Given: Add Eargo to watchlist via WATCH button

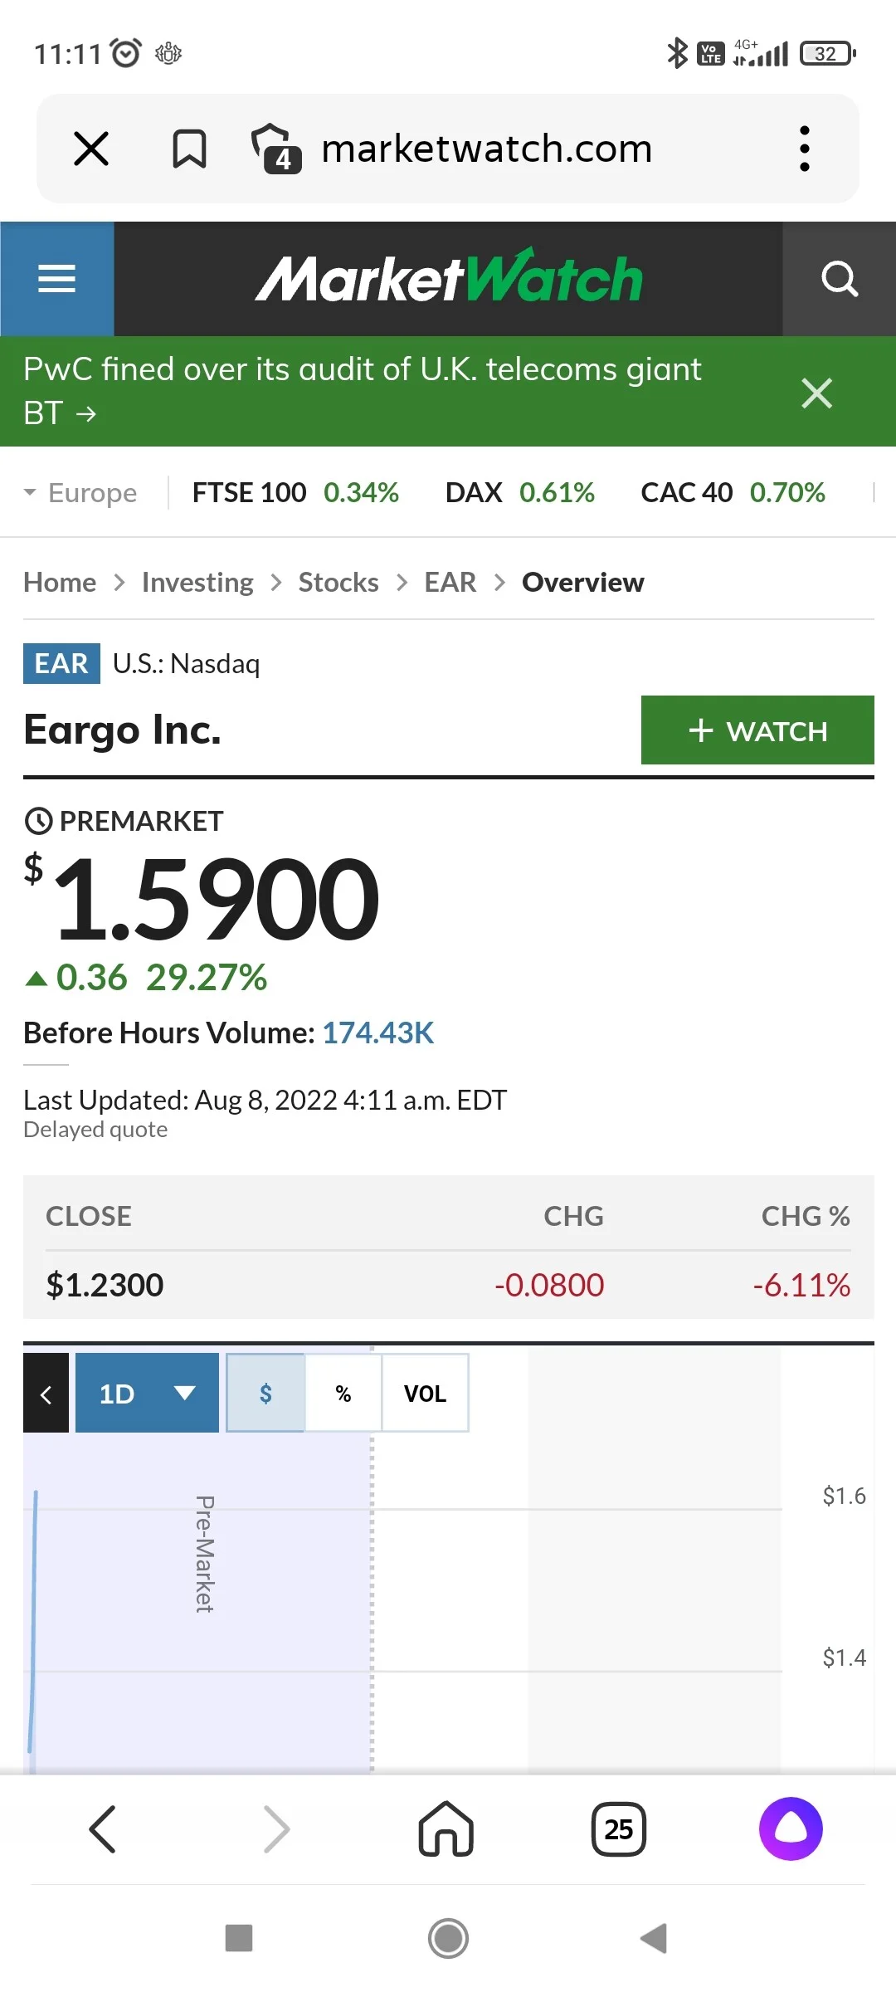Looking at the screenshot, I should (x=757, y=730).
